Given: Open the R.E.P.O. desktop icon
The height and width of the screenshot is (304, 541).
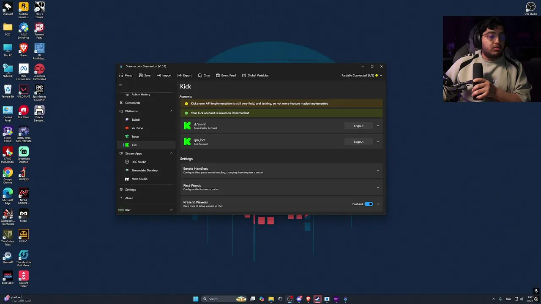Looking at the screenshot, I should point(24,236).
